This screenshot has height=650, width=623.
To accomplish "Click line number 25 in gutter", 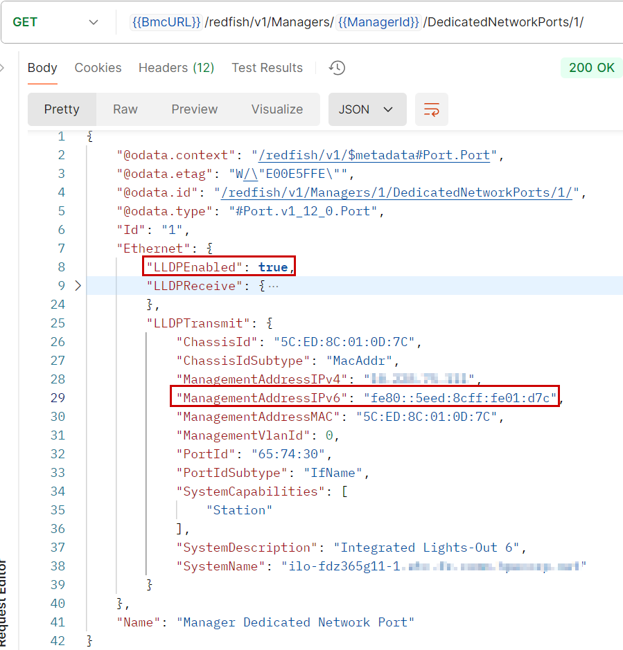I will point(58,323).
